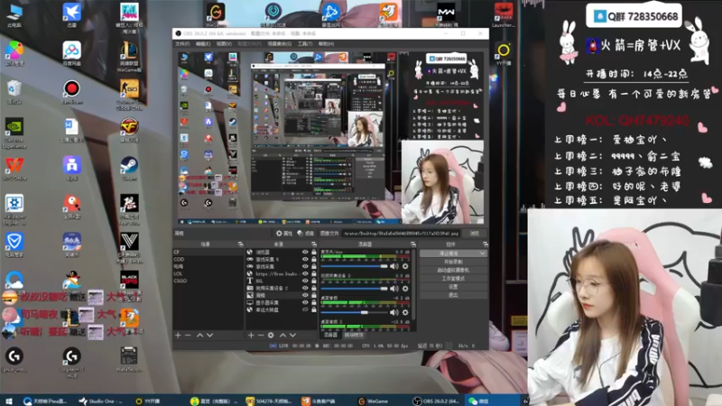Click image file path field
The image size is (722, 406).
click(401, 234)
